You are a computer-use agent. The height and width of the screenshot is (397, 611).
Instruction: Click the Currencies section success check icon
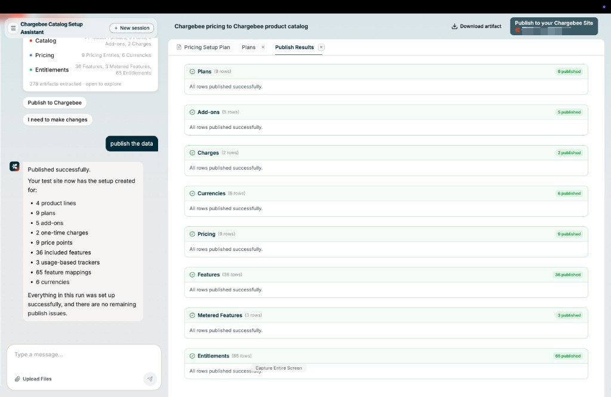(x=192, y=193)
